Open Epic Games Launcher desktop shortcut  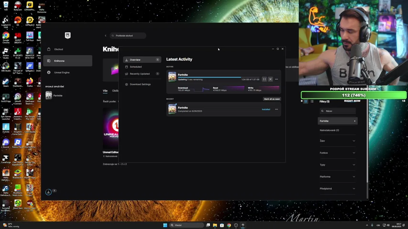pyautogui.click(x=6, y=114)
